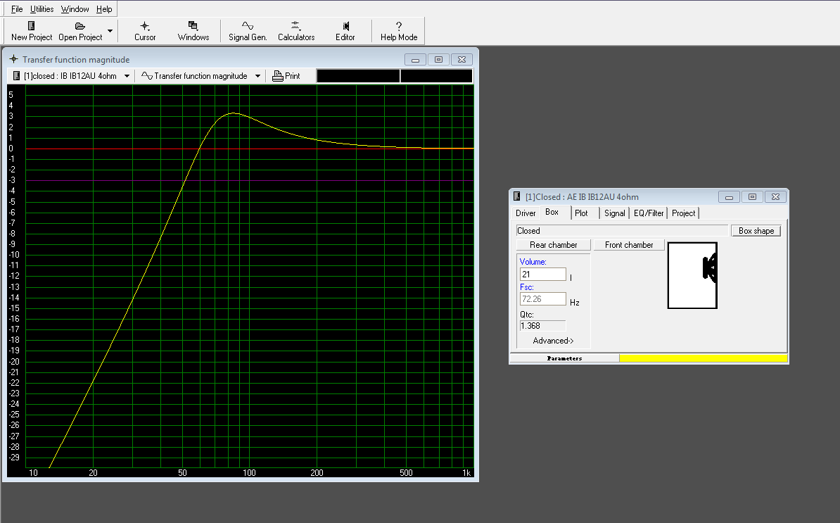The image size is (840, 523).
Task: Enable Help Mode
Action: click(x=399, y=31)
